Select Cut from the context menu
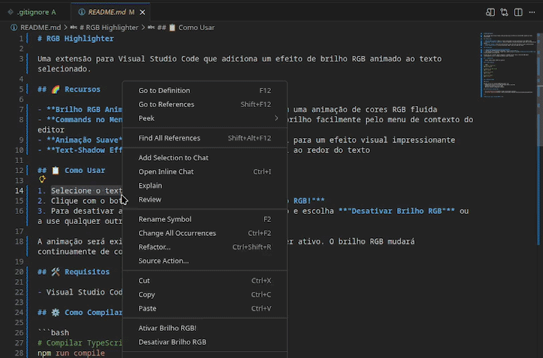This screenshot has width=543, height=358. pyautogui.click(x=205, y=281)
